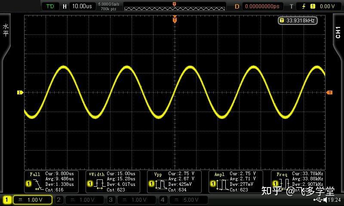This screenshot has width=344, height=206.
Task: Open the trigger level 0.00 V setting
Action: [x=326, y=6]
